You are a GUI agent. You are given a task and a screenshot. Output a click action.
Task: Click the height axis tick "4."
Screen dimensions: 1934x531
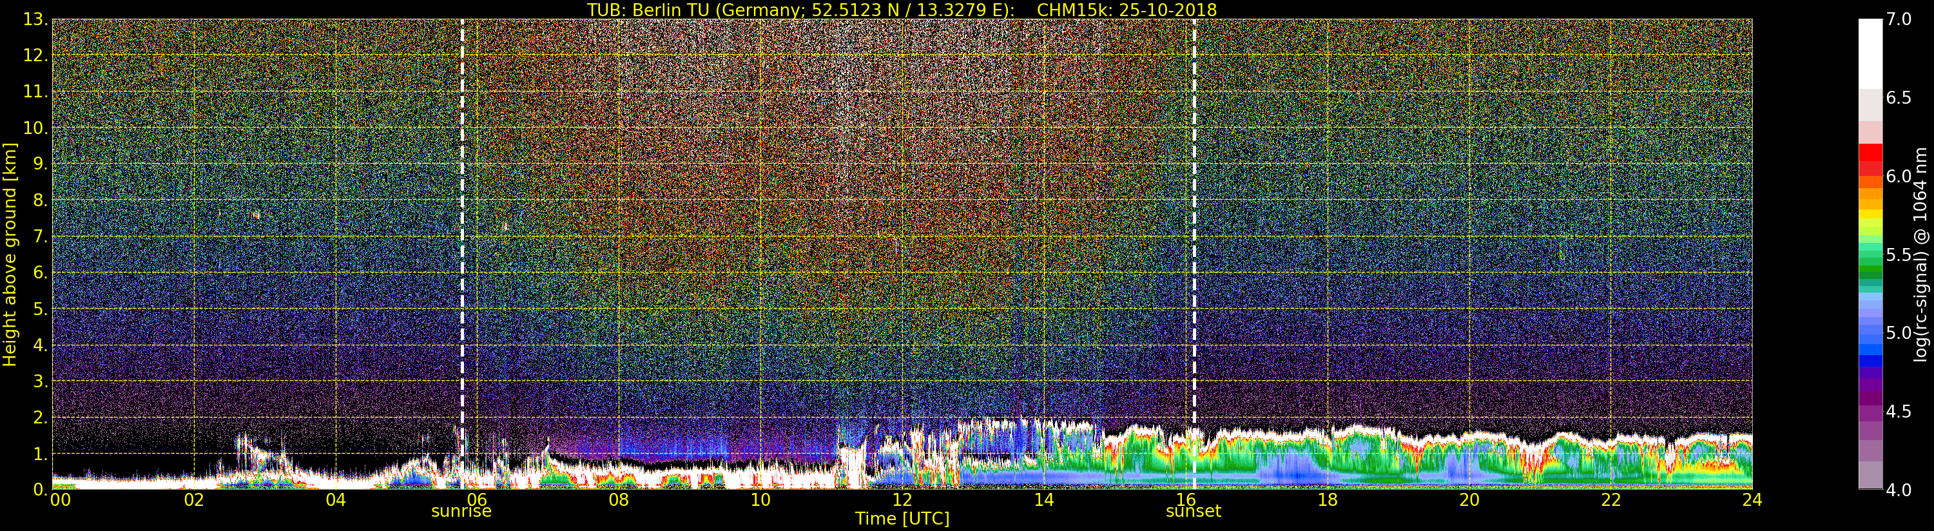(x=41, y=345)
